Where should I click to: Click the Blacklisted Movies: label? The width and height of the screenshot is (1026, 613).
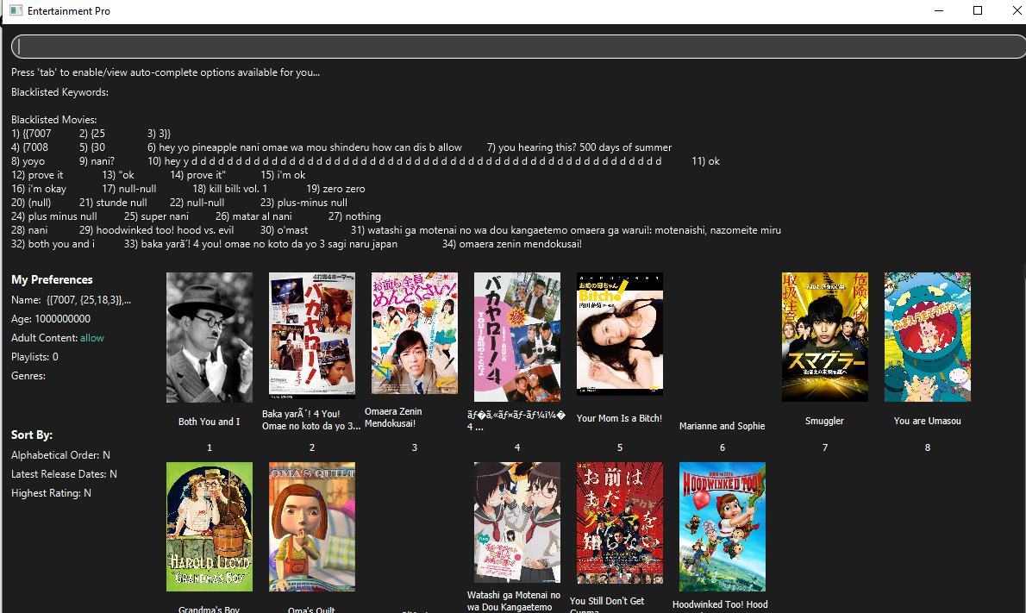tap(53, 120)
